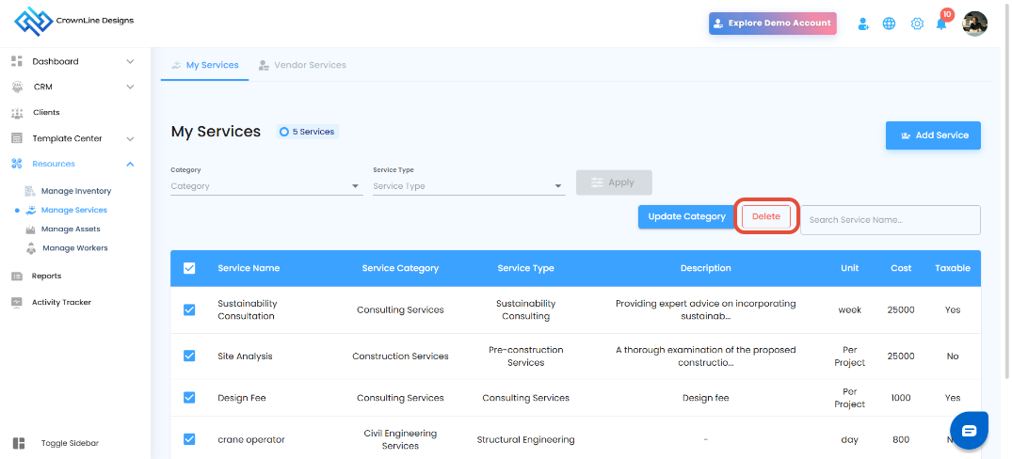
Task: Open the user profile avatar
Action: pos(974,24)
